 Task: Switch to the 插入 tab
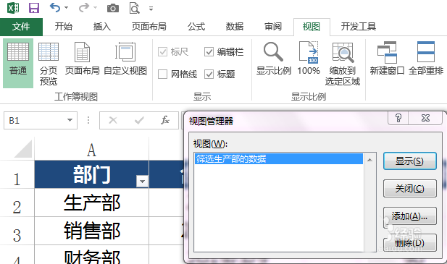click(101, 27)
